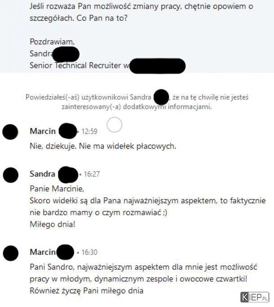Screen dimensions: 274x307
Task: Click redacted company after 'Senior Technical Recruiter w'
Action: (157, 66)
